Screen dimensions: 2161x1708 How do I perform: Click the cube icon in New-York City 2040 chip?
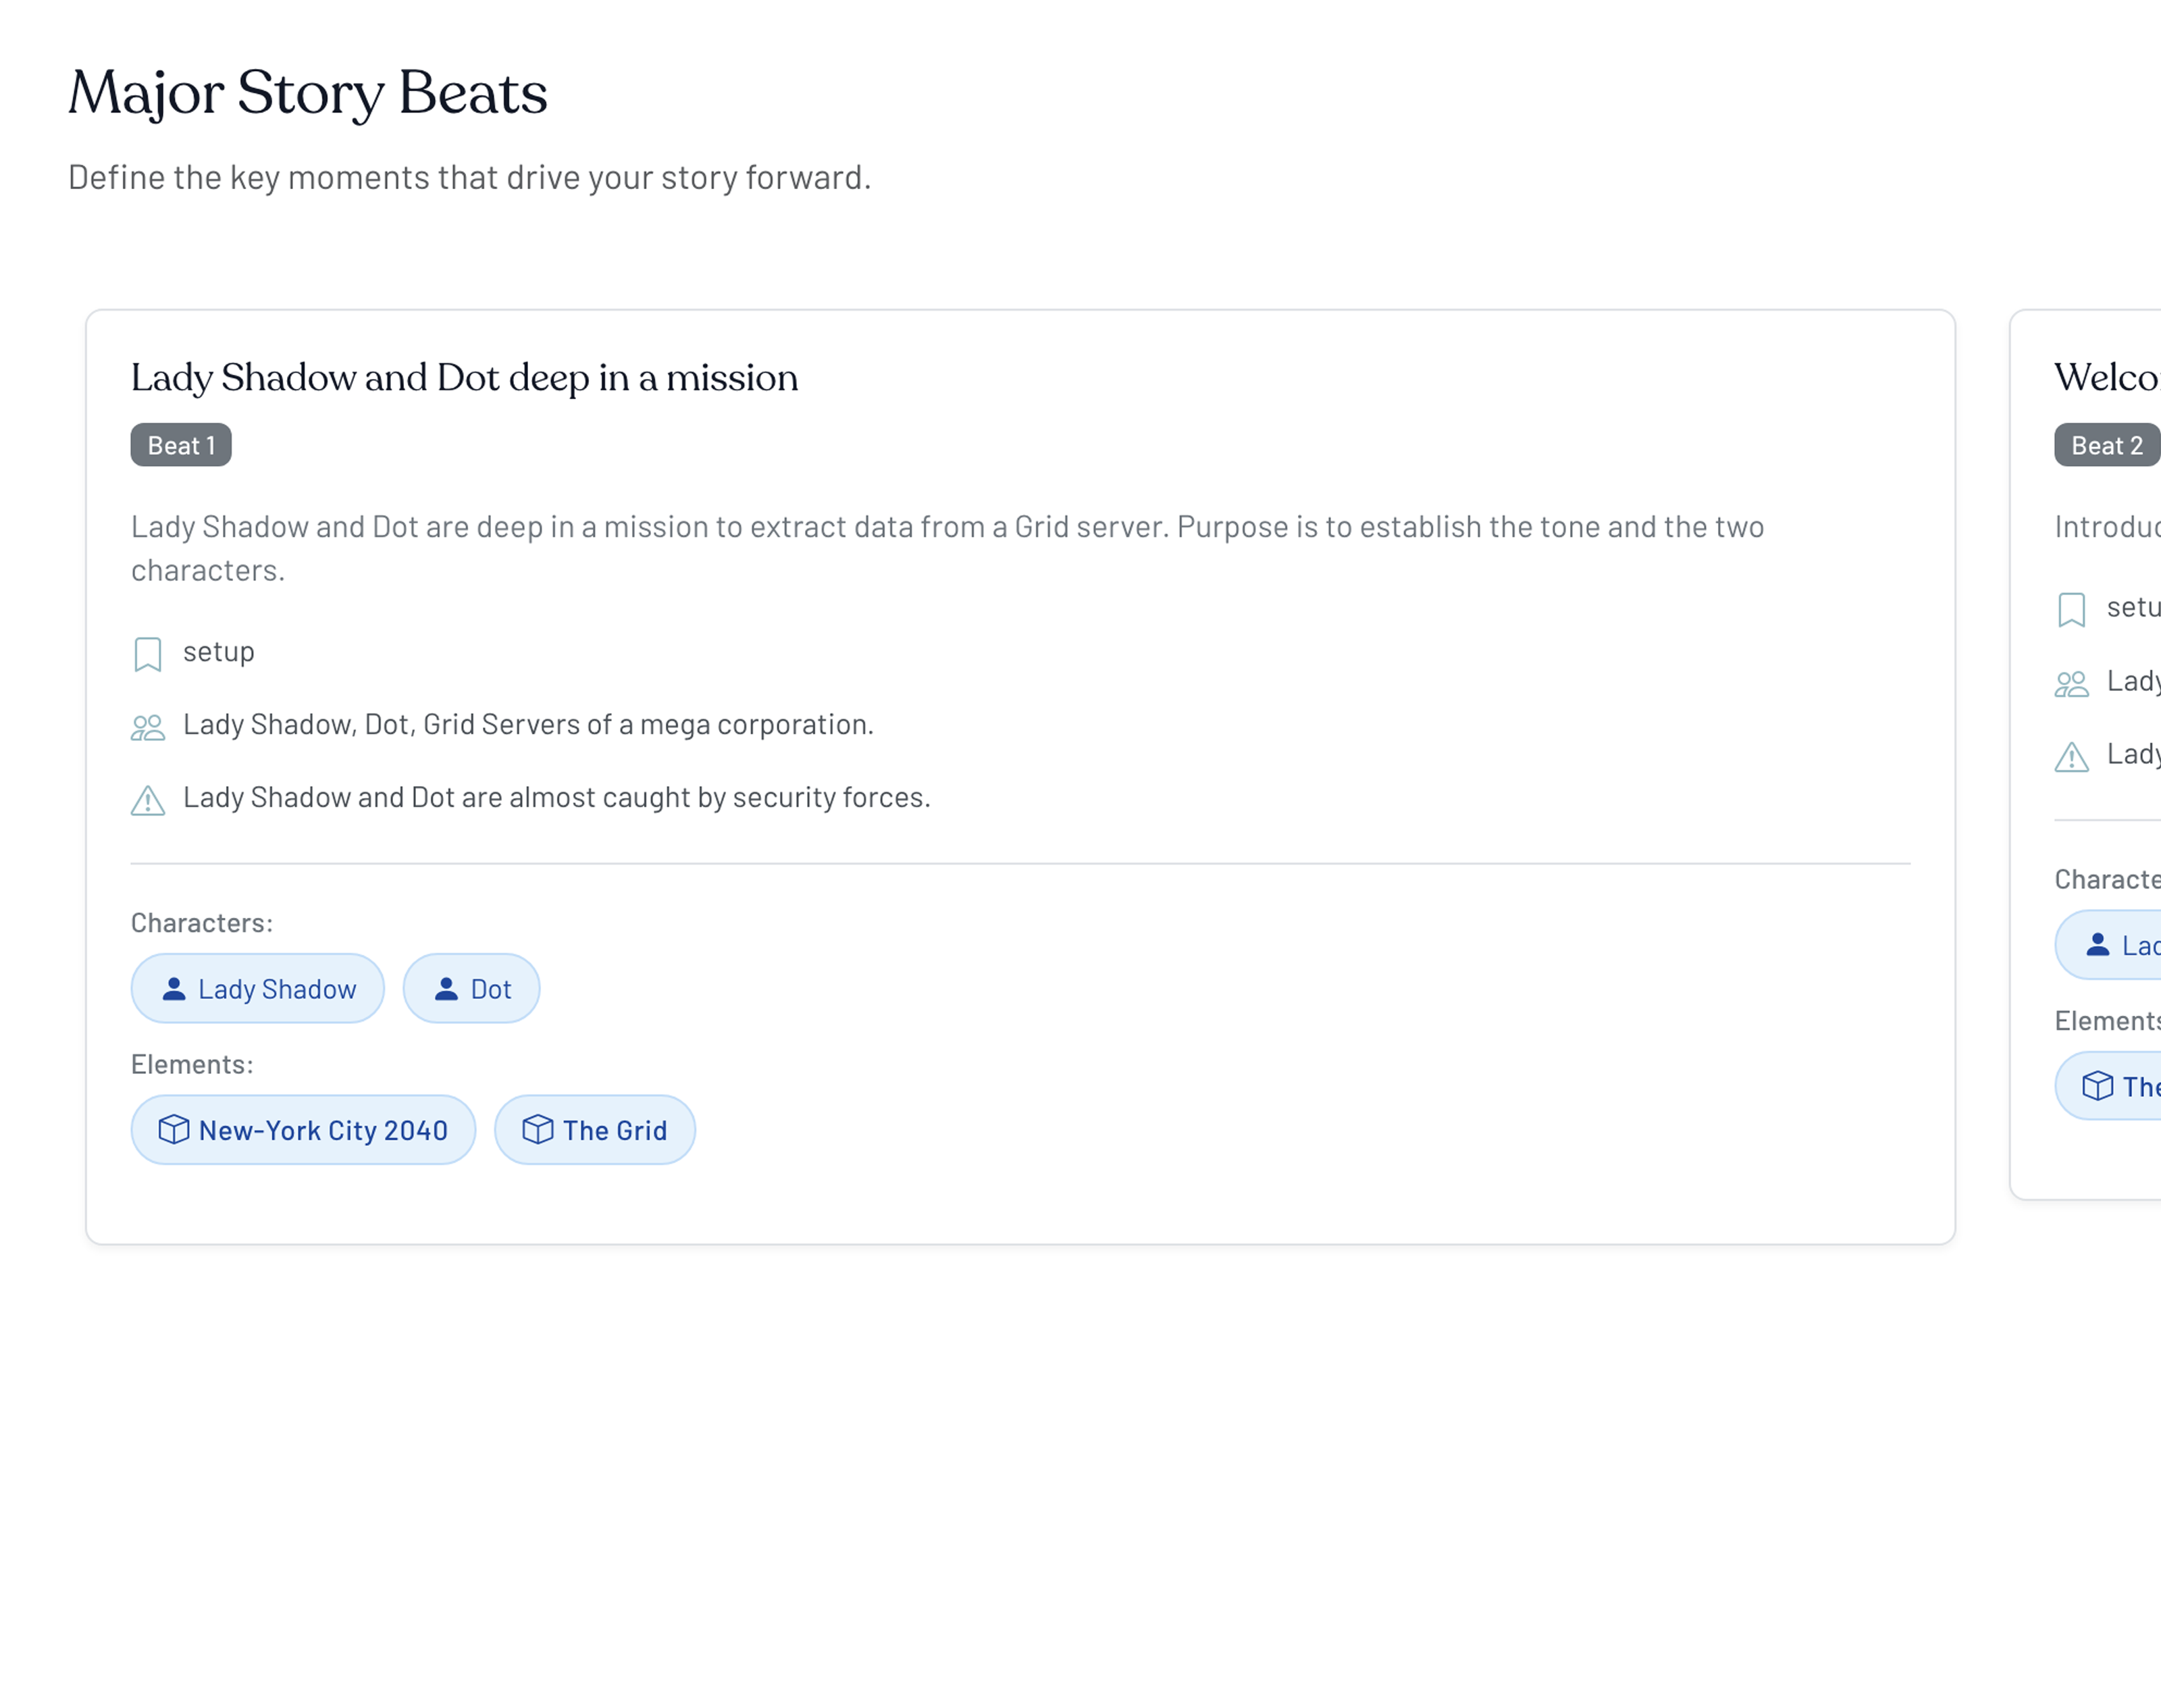pos(174,1130)
